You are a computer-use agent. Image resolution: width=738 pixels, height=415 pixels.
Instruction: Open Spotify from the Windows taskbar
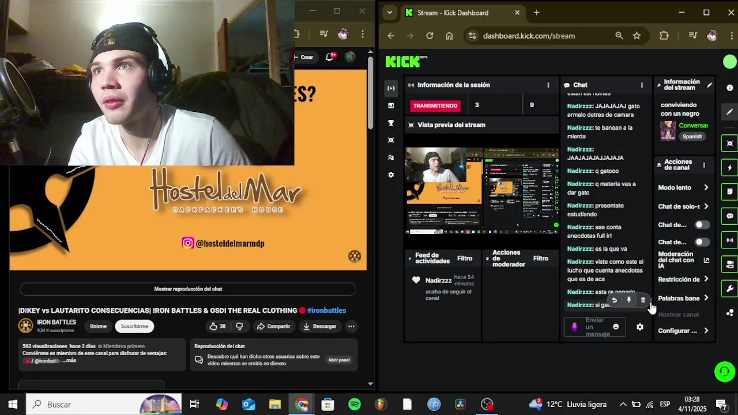coord(355,404)
